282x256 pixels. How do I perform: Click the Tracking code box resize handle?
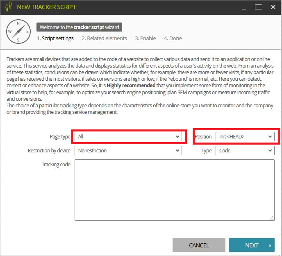click(272, 218)
